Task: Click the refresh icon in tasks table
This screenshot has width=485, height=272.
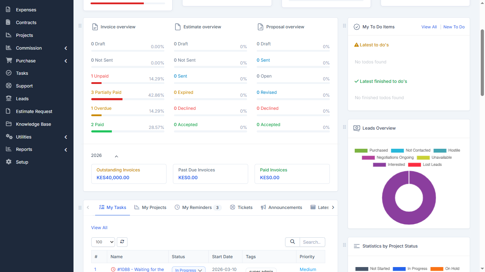Action: tap(122, 242)
